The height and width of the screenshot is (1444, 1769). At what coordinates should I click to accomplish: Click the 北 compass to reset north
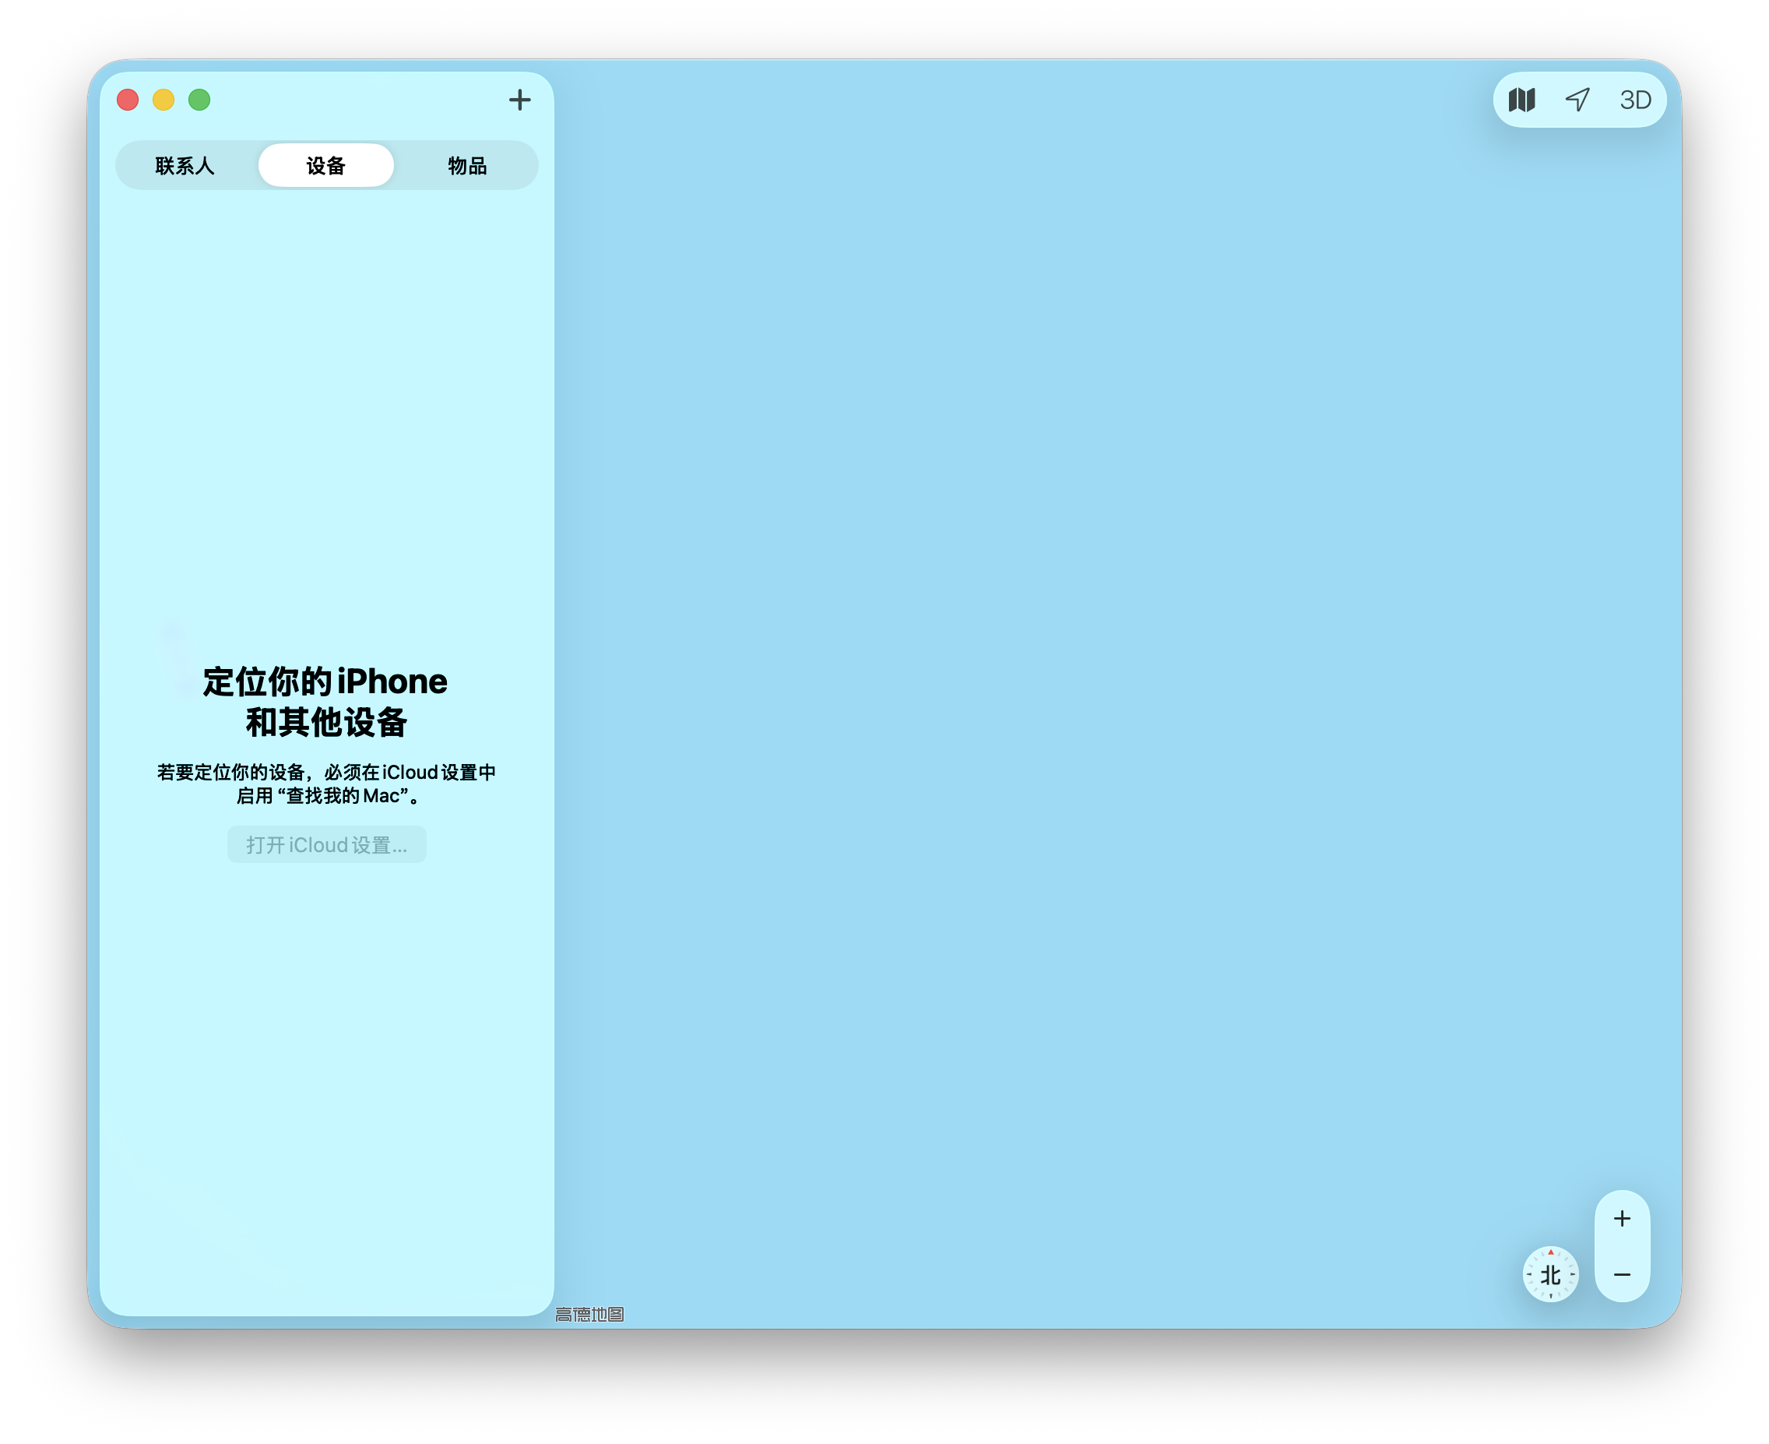point(1550,1274)
